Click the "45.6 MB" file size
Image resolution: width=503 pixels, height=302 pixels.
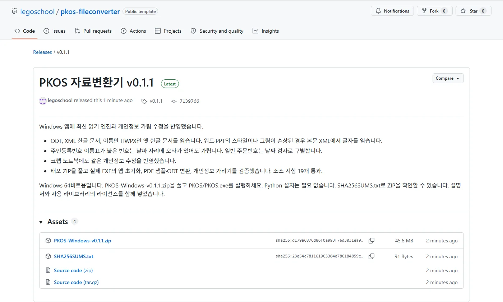pos(404,241)
